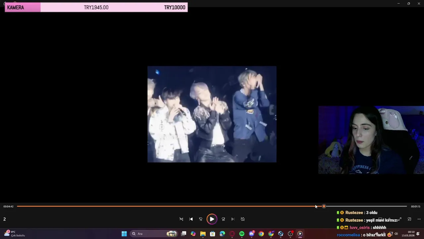Open the weather widget showing 8°C
The image size is (424, 239).
[x=15, y=234]
